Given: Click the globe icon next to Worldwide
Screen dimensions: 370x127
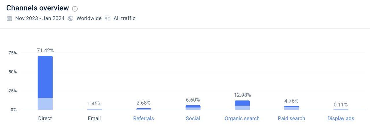Looking at the screenshot, I should 71,18.
